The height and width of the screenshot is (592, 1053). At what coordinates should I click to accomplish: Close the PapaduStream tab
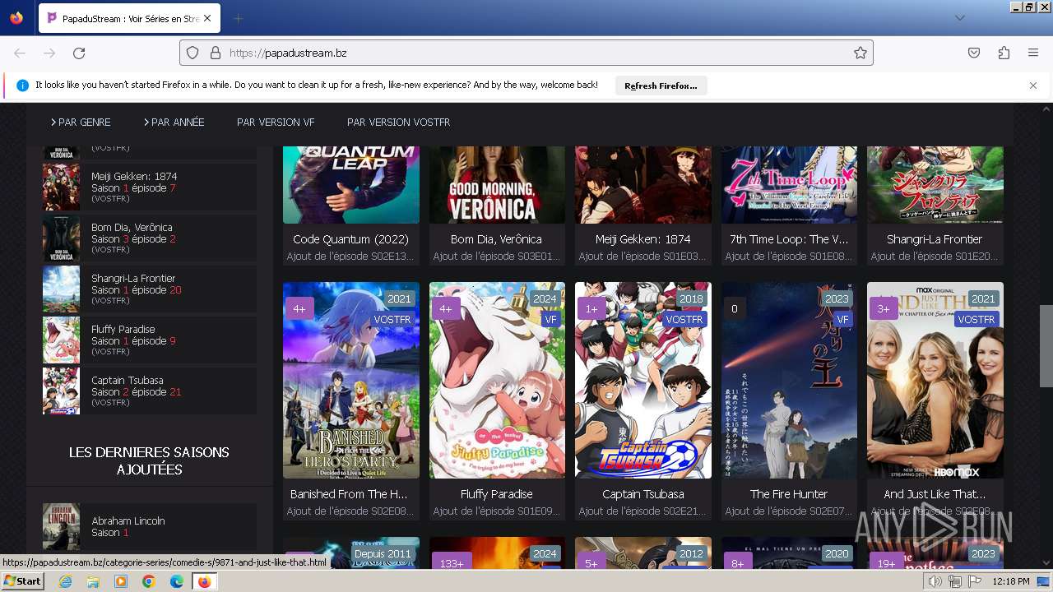point(206,18)
